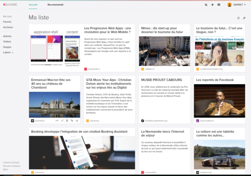
Task: Click the lemonde.fr source text
Action: (x=40, y=121)
